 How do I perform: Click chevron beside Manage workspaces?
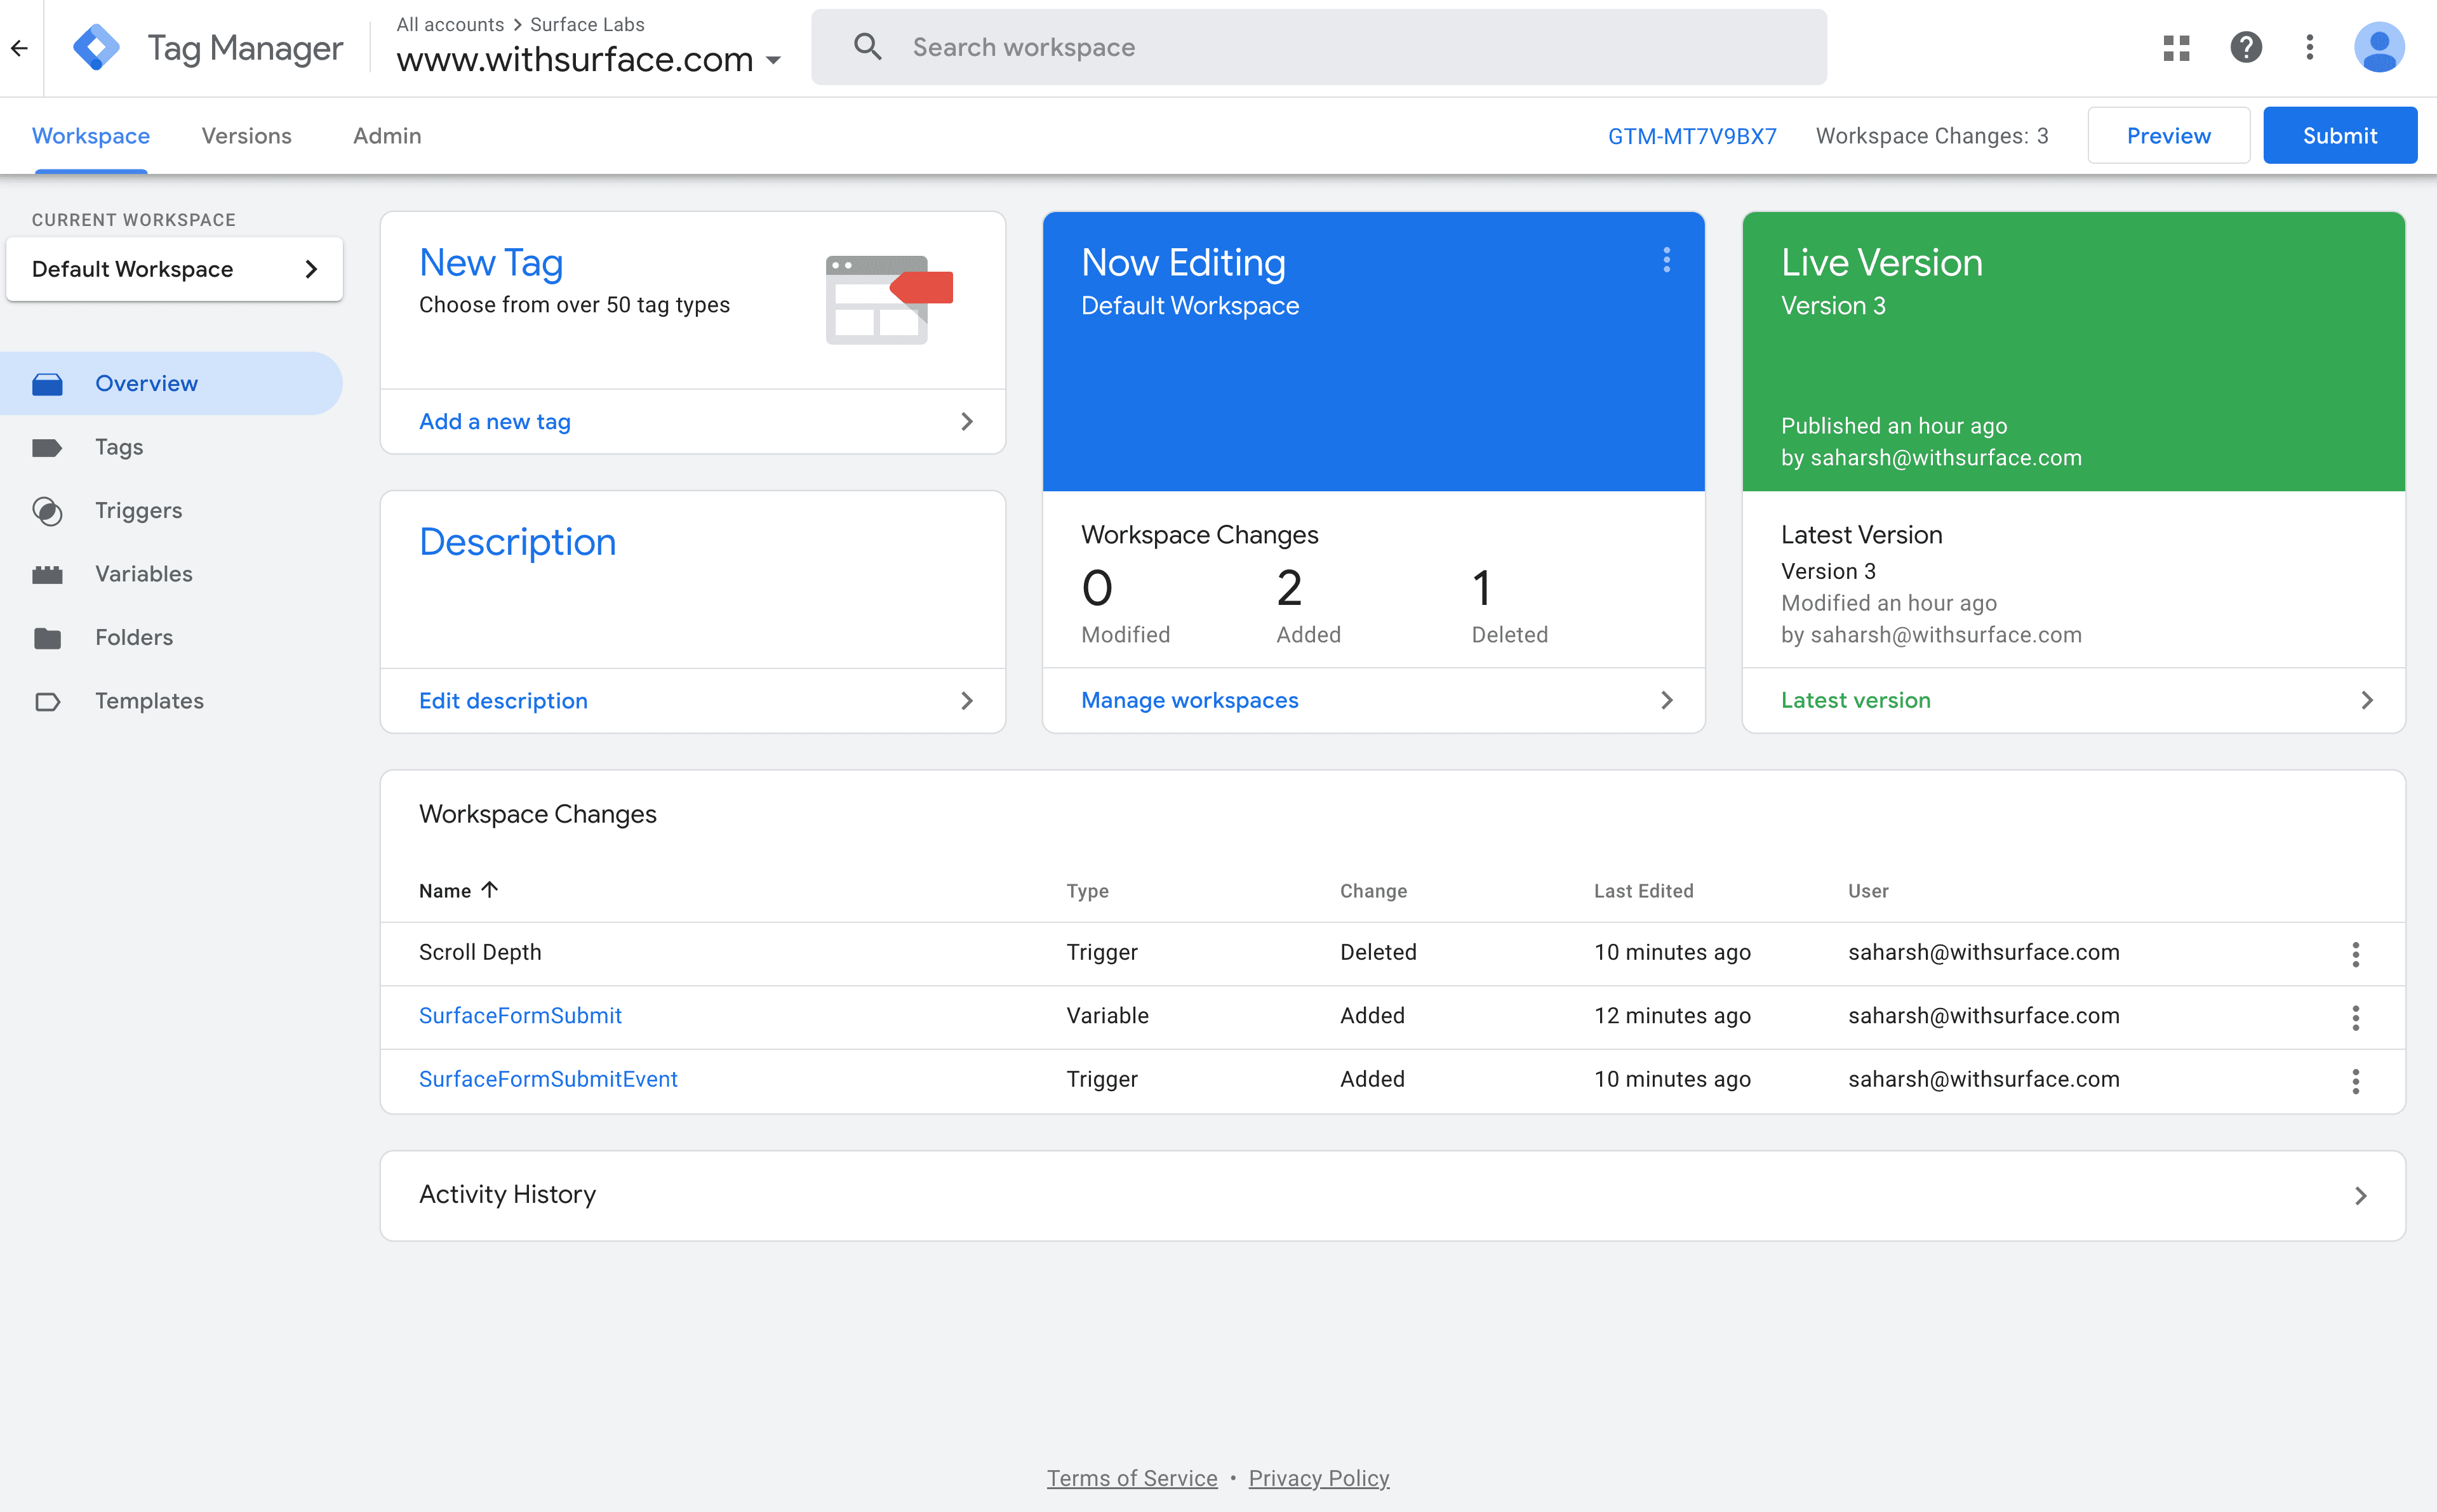tap(1666, 700)
